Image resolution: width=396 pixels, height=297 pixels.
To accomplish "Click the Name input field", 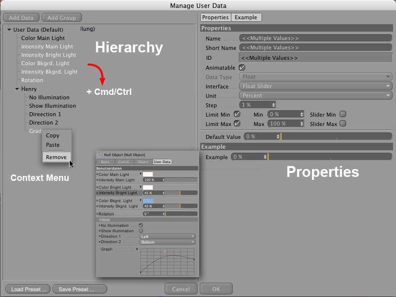I will click(x=315, y=38).
